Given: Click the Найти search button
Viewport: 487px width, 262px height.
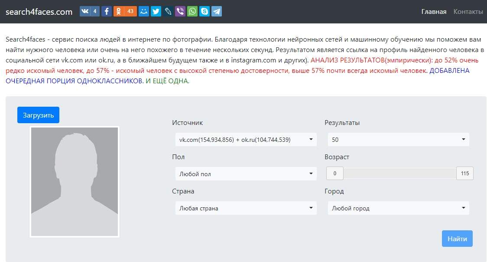Looking at the screenshot, I should (457, 239).
